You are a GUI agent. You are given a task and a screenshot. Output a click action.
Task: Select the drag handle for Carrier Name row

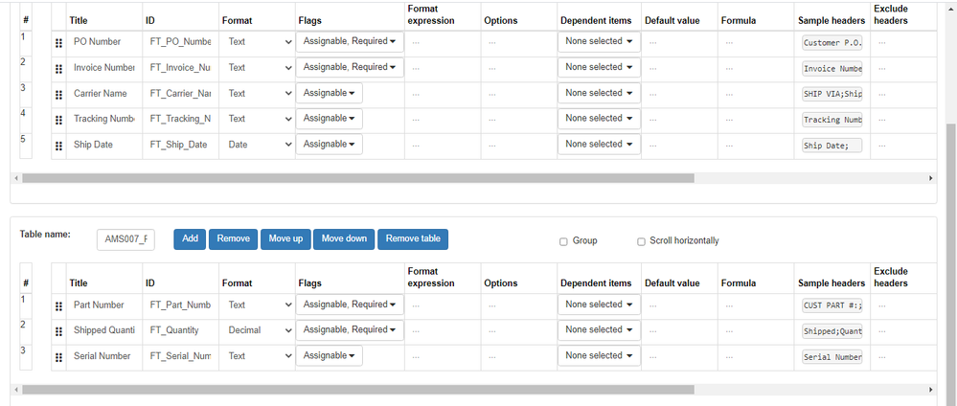pyautogui.click(x=59, y=94)
